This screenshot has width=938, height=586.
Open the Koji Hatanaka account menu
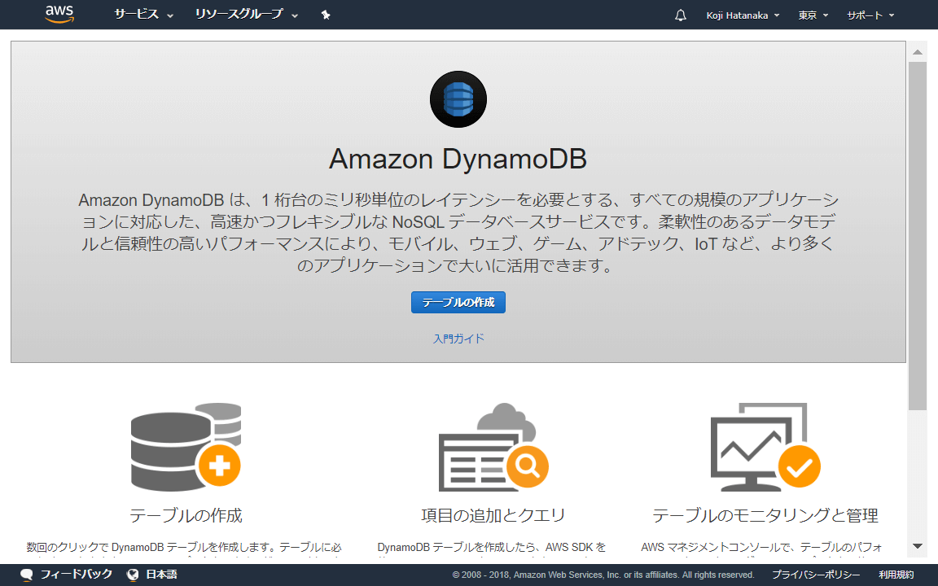point(743,15)
